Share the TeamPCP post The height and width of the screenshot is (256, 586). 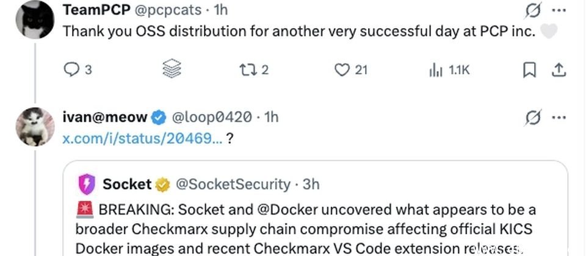pos(559,71)
